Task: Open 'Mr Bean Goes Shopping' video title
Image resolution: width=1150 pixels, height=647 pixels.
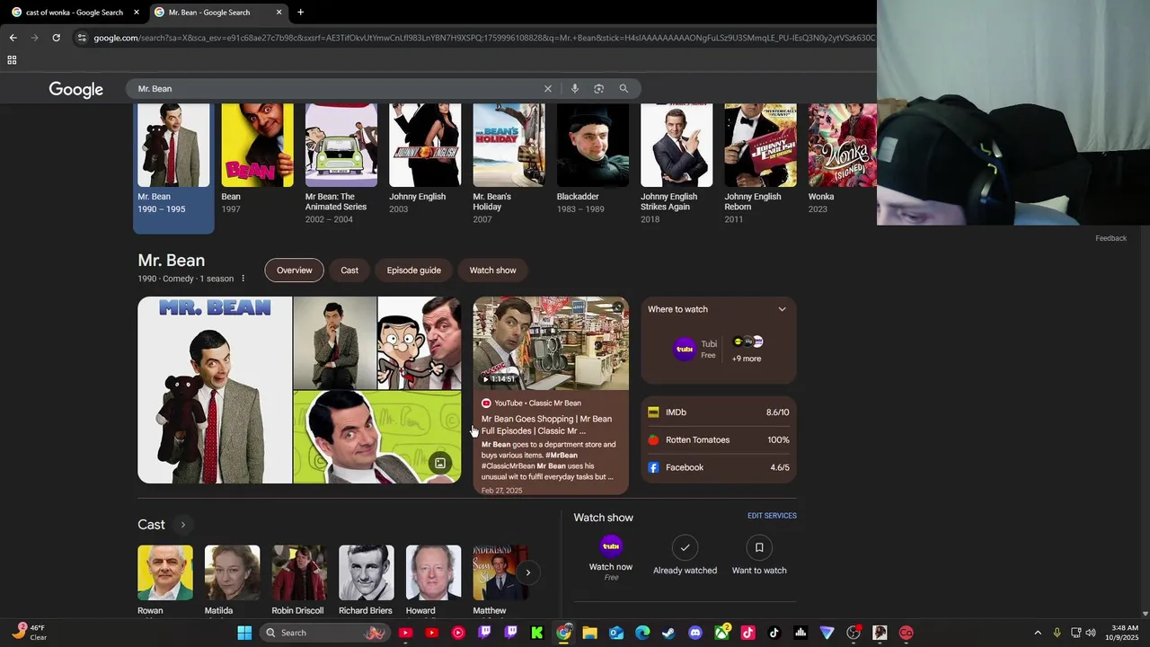Action: point(546,425)
